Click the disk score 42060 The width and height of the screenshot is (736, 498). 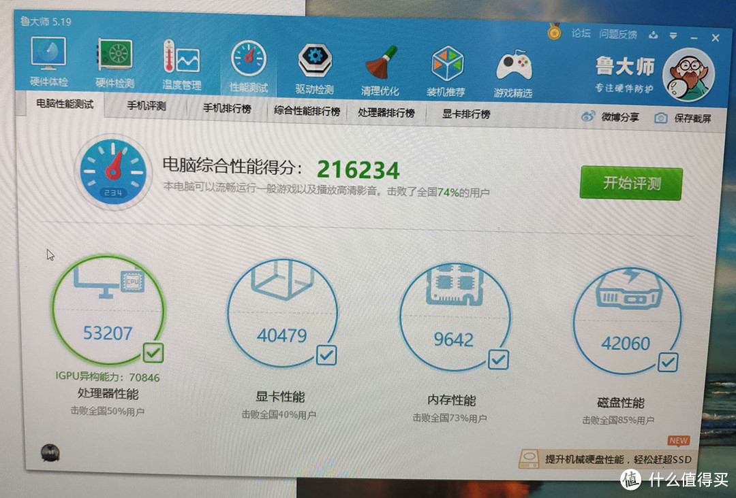tap(626, 344)
